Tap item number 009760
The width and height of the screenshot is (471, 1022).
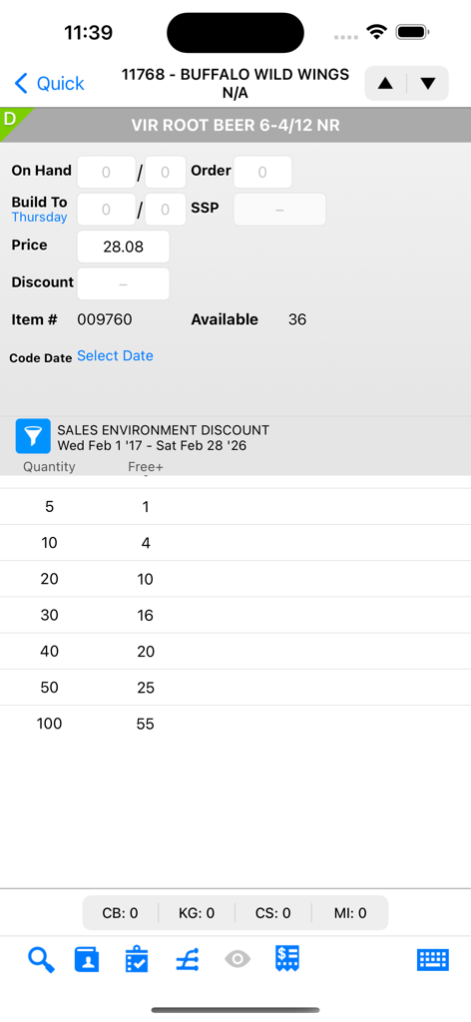coord(104,319)
